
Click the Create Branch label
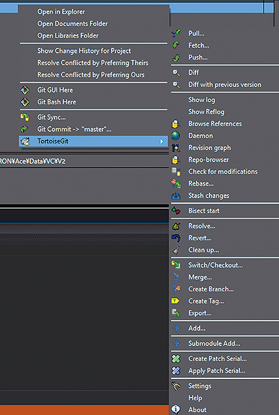pyautogui.click(x=211, y=289)
